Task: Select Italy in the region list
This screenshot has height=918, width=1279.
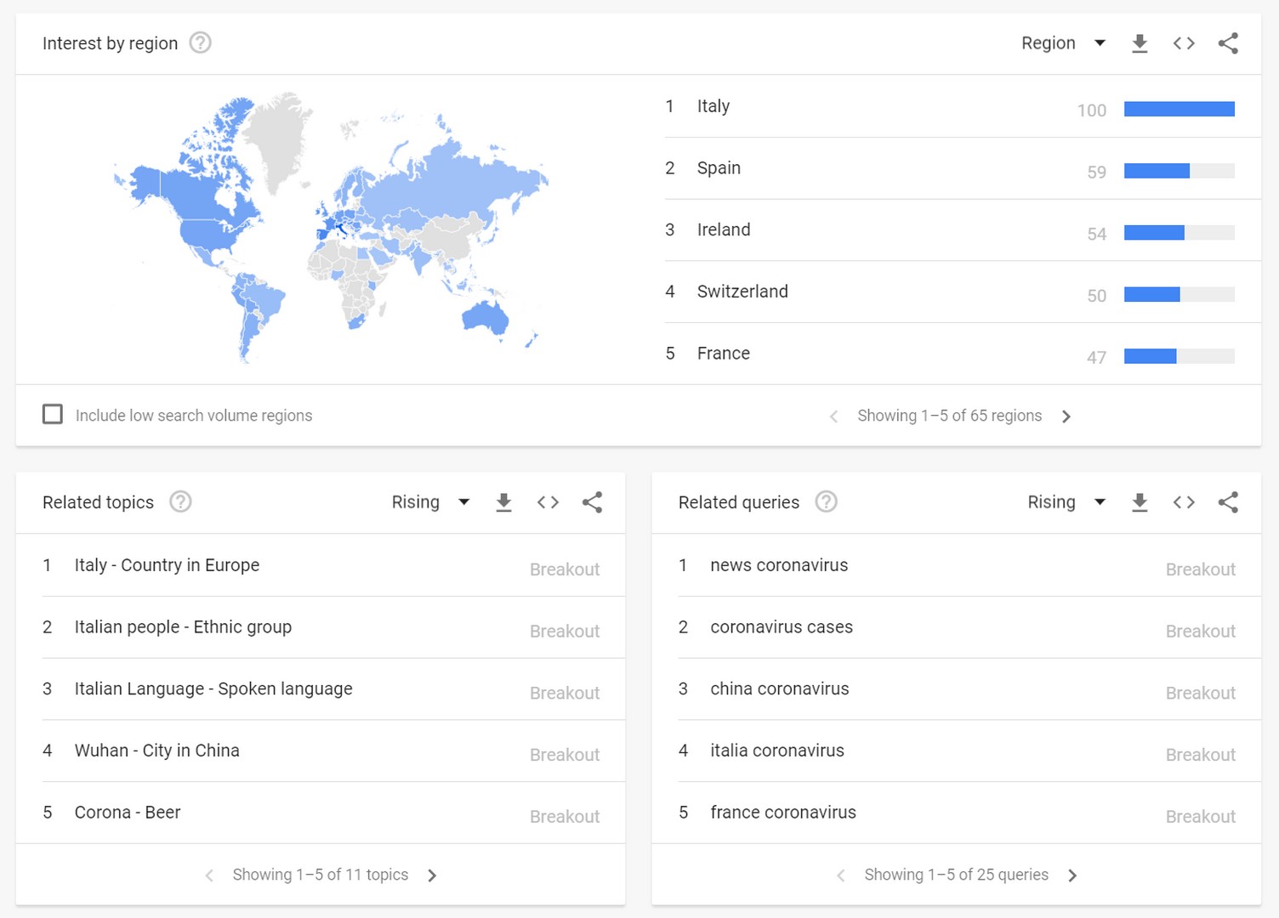Action: tap(963, 106)
